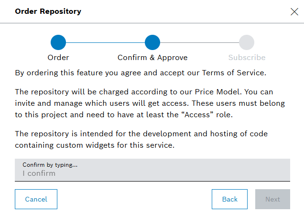
Task: Click the line between Order and Confirm steps
Action: click(105, 42)
